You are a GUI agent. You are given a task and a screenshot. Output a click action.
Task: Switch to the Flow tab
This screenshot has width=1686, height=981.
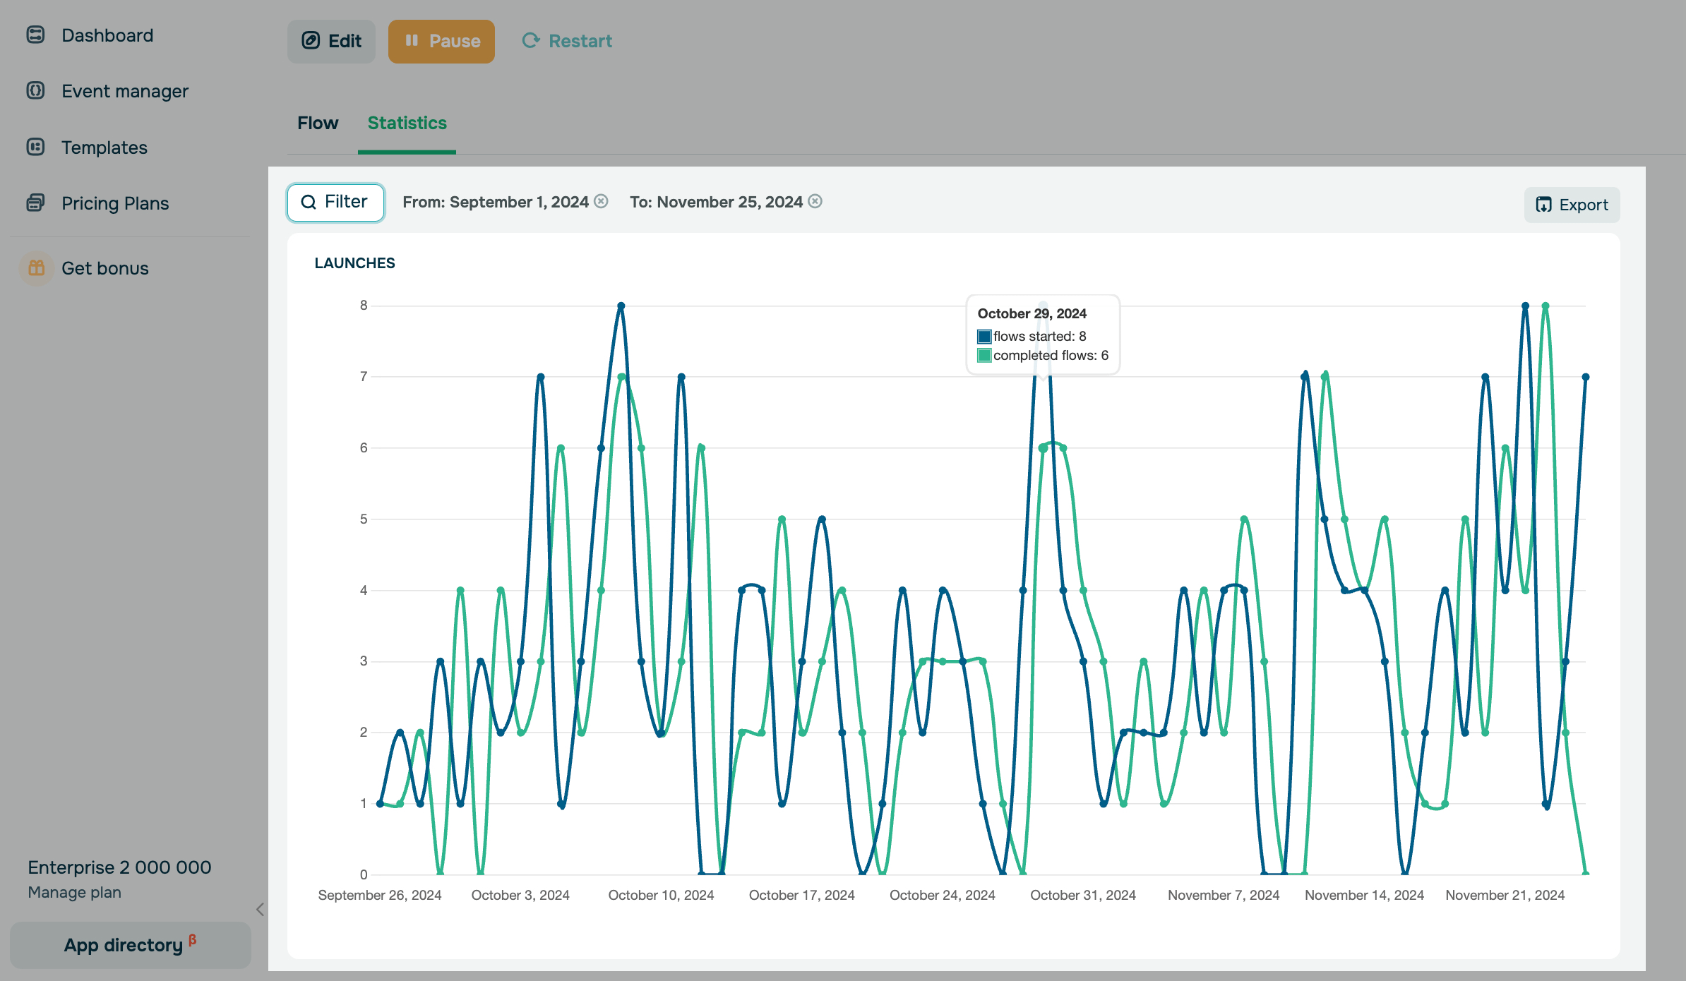[318, 123]
